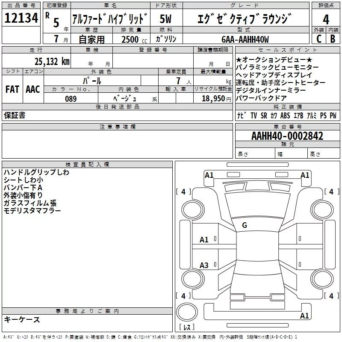Click the キーケース office notice
342x342 pixels.
(x=22, y=319)
